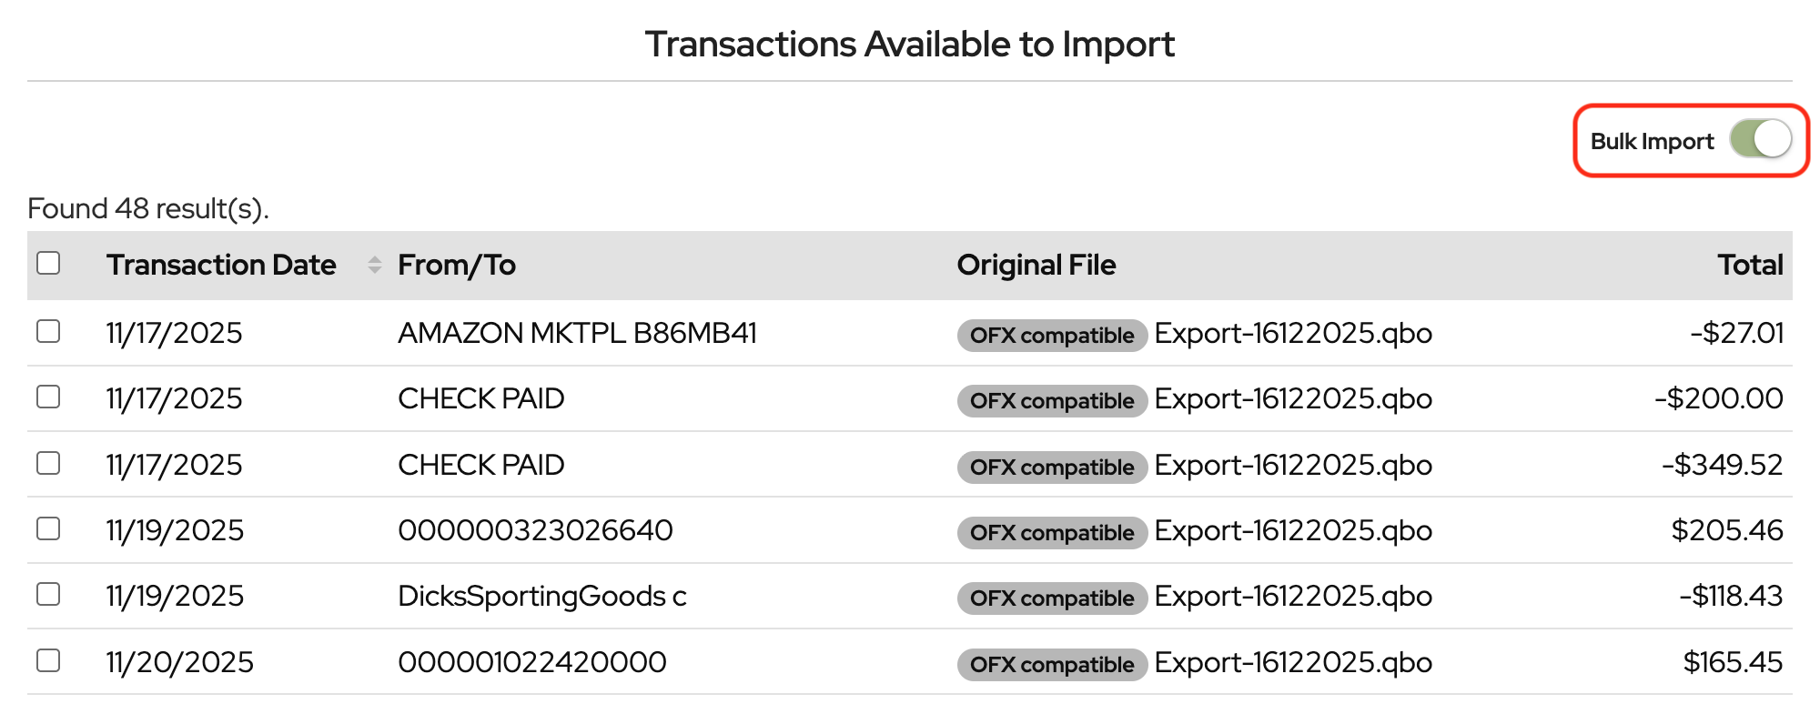The height and width of the screenshot is (704, 1820).
Task: Check the -$349.52 CHECK PAID transaction
Action: [x=48, y=464]
